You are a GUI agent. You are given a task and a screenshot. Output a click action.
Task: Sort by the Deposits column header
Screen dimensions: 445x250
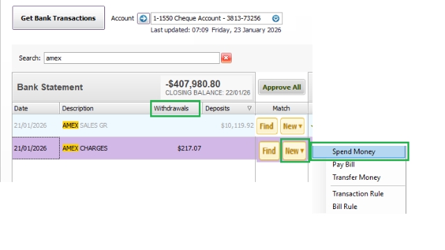point(229,108)
